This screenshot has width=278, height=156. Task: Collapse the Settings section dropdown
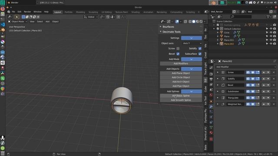tap(192, 38)
